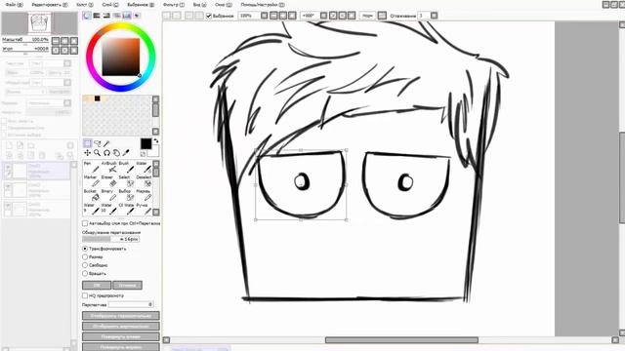The width and height of the screenshot is (625, 351).
Task: Select the eyedropper tool
Action: [126, 153]
